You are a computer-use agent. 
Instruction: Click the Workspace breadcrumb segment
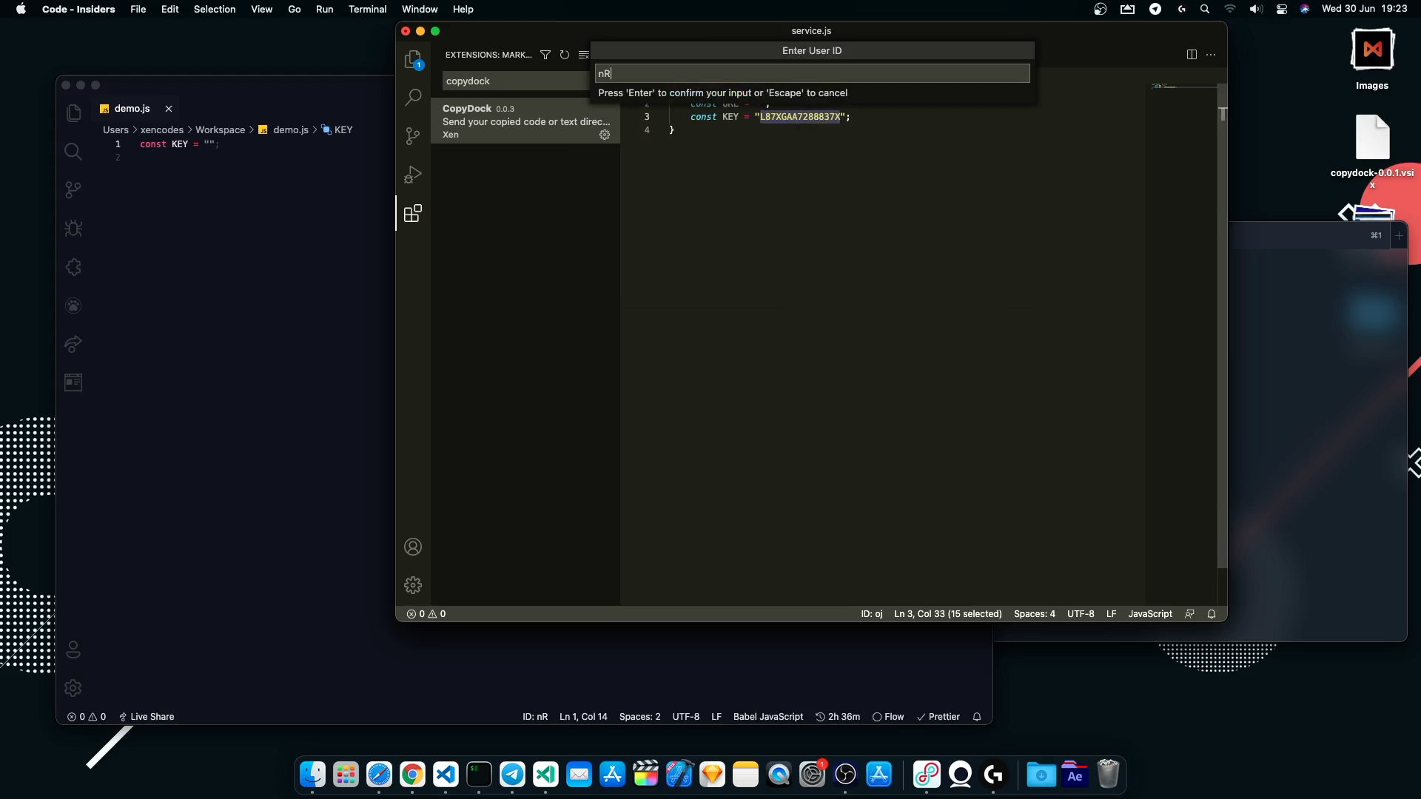tap(220, 130)
